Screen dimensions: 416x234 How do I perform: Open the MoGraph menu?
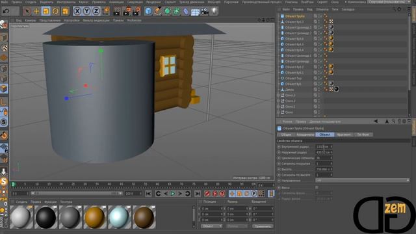click(214, 2)
